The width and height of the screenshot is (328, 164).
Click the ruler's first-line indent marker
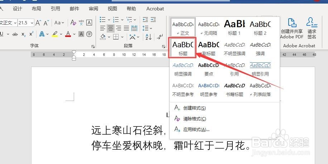tap(74, 52)
